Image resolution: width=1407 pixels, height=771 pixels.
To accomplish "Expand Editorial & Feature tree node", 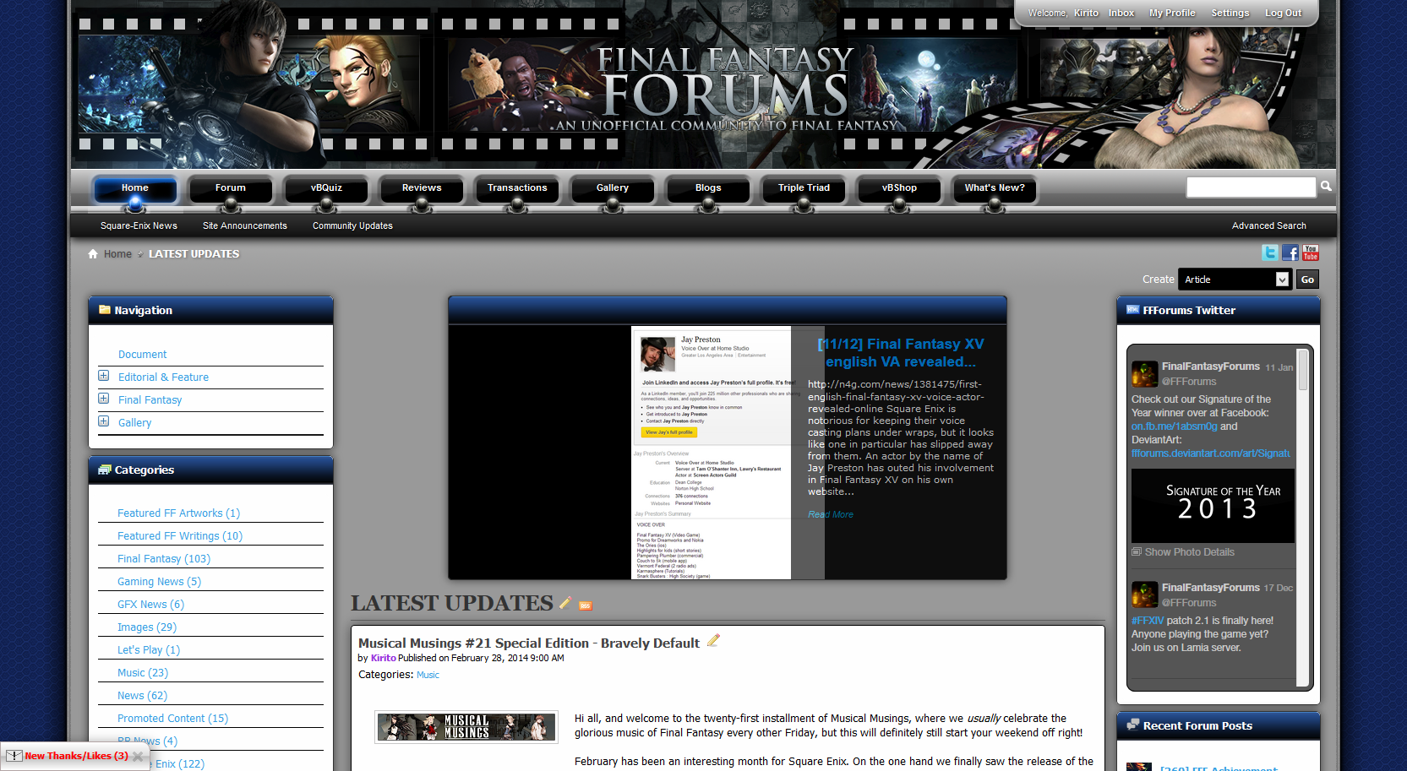I will (x=103, y=376).
